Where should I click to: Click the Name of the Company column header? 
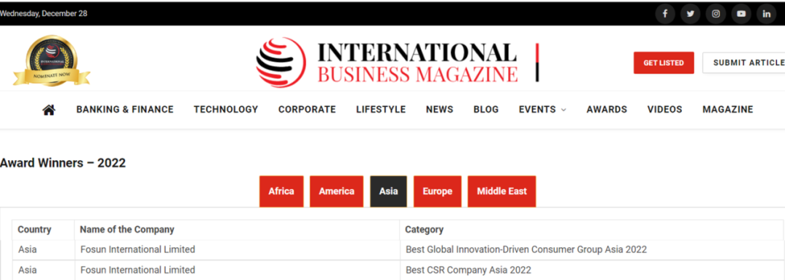(x=127, y=230)
